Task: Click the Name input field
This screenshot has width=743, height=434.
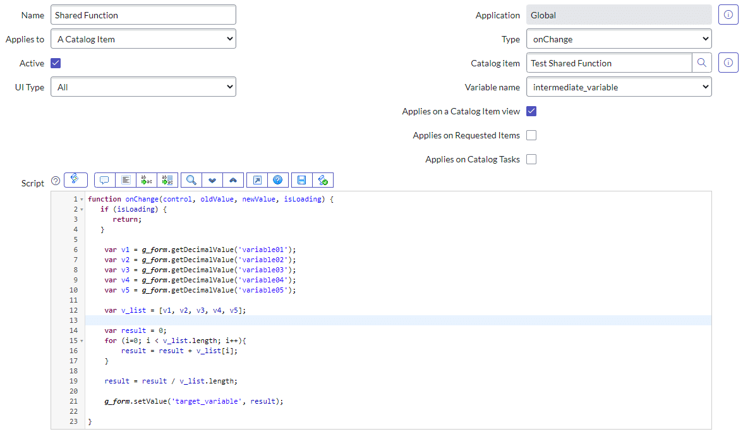Action: (x=143, y=15)
